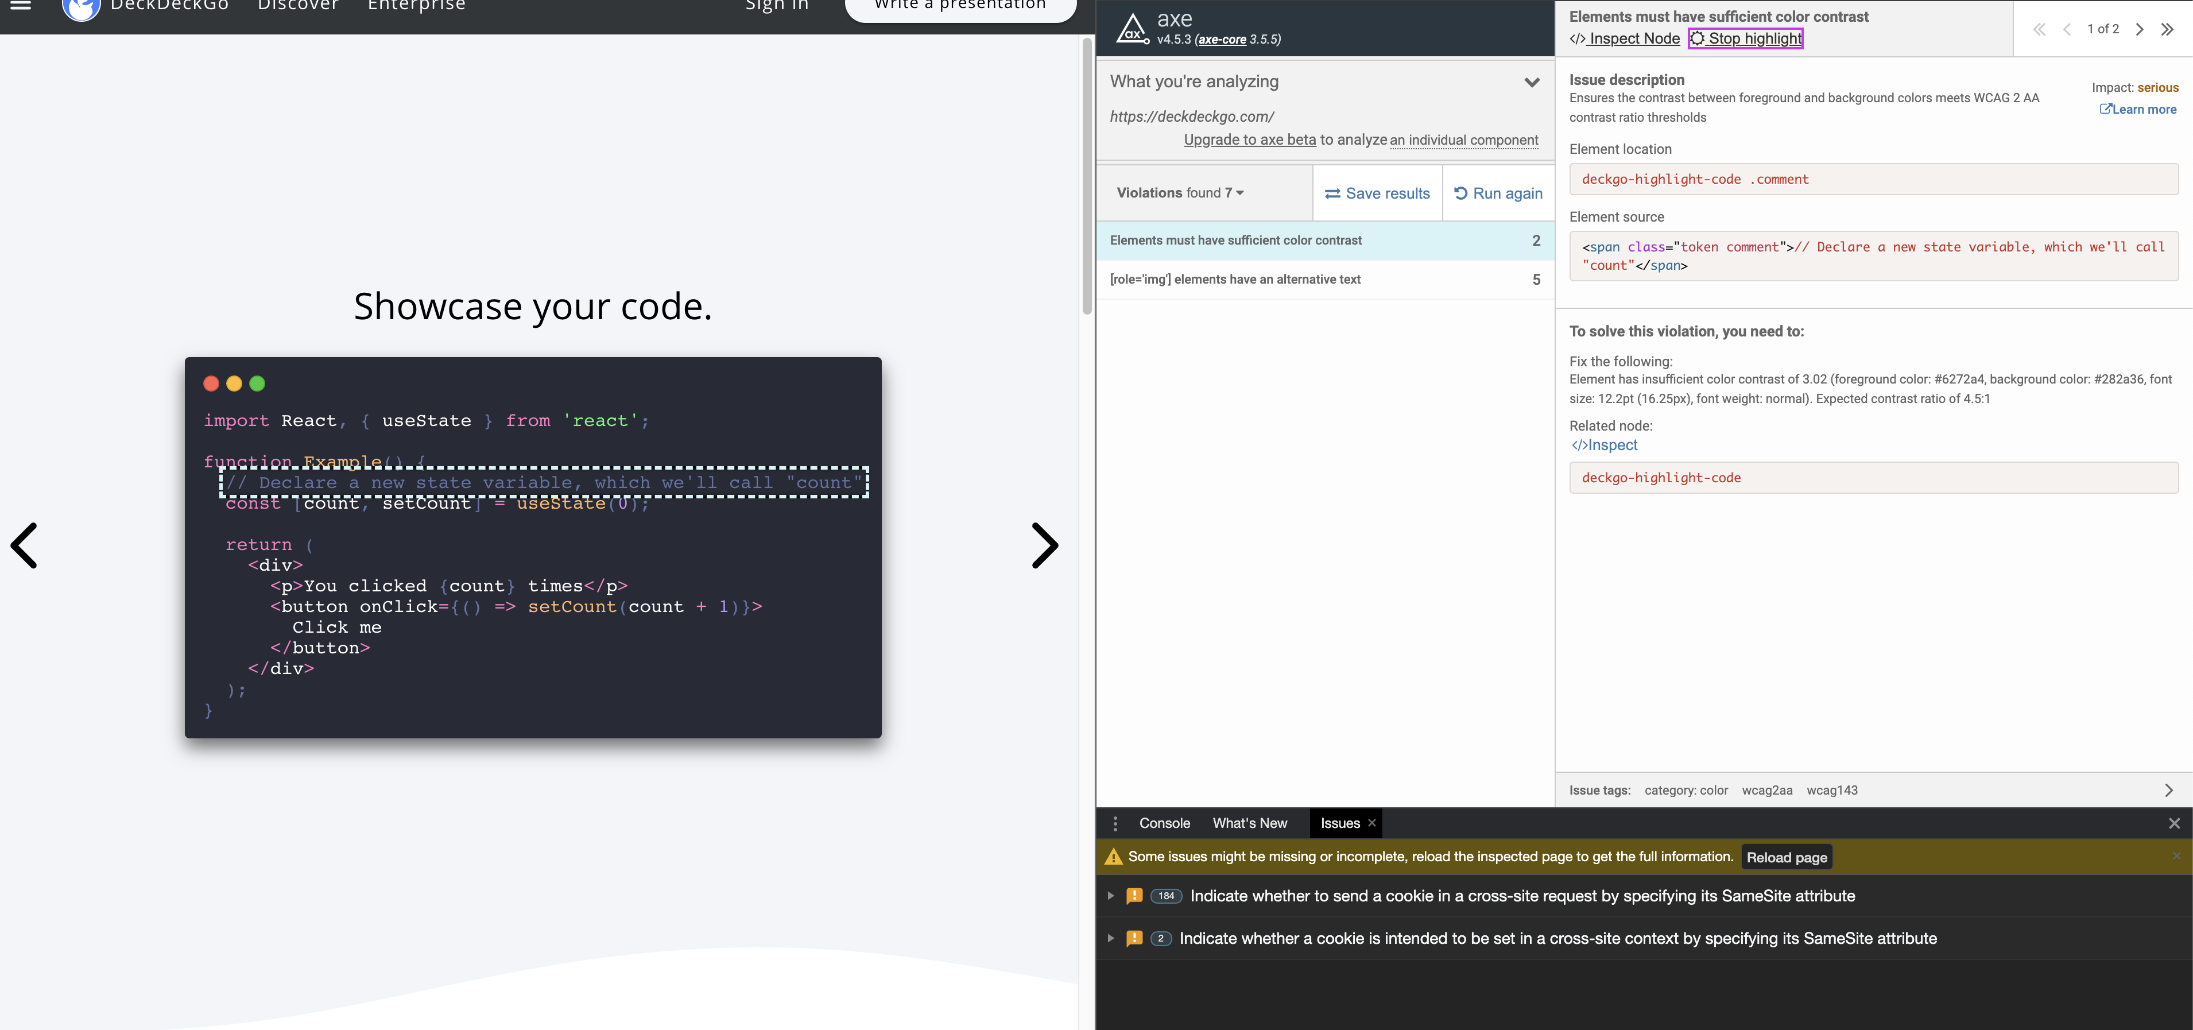Close the DevTools drawer panel

(x=2173, y=823)
